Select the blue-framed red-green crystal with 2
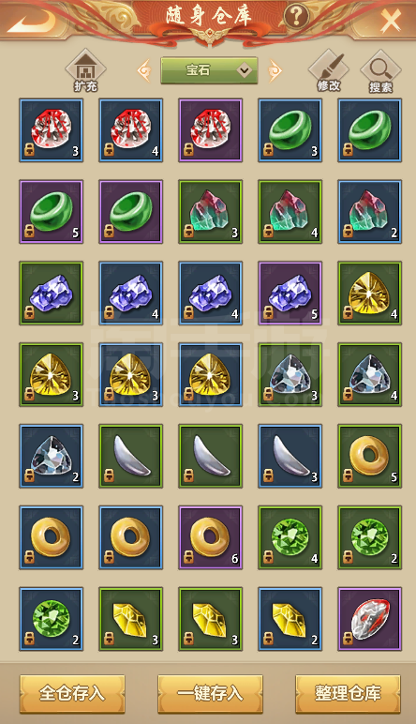The image size is (416, 724). (x=370, y=211)
